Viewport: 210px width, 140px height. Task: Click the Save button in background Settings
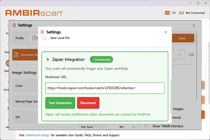pos(183,38)
